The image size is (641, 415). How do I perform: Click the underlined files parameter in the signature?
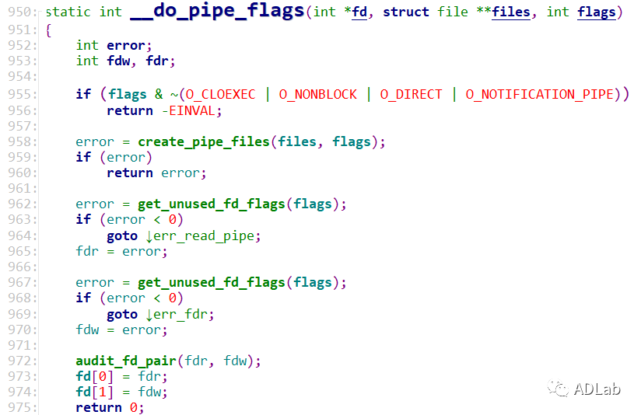pos(510,12)
